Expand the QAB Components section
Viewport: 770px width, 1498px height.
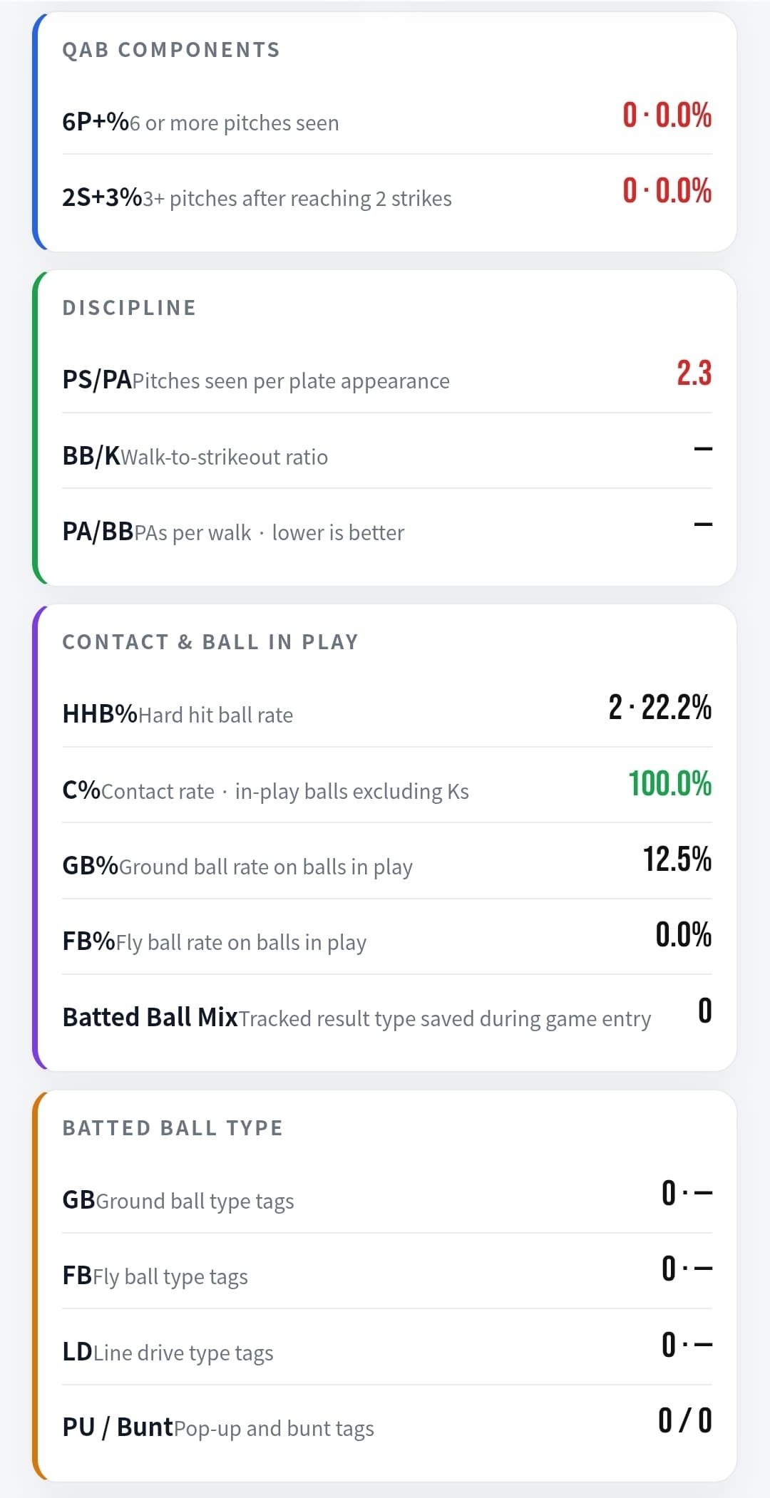click(x=171, y=50)
